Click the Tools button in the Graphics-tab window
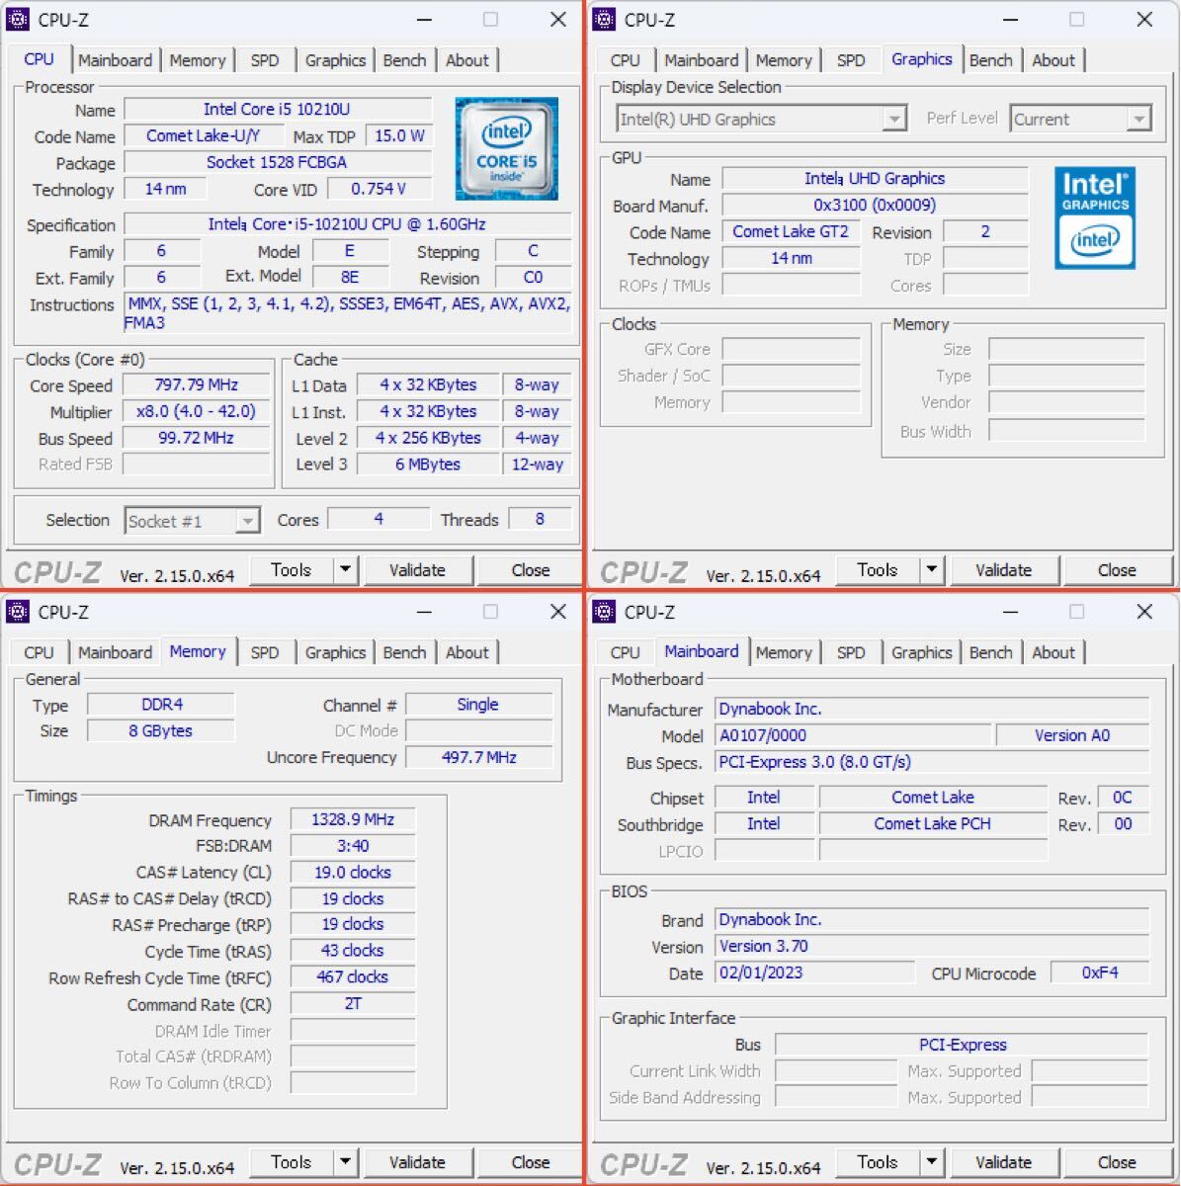The image size is (1181, 1186). [x=878, y=570]
